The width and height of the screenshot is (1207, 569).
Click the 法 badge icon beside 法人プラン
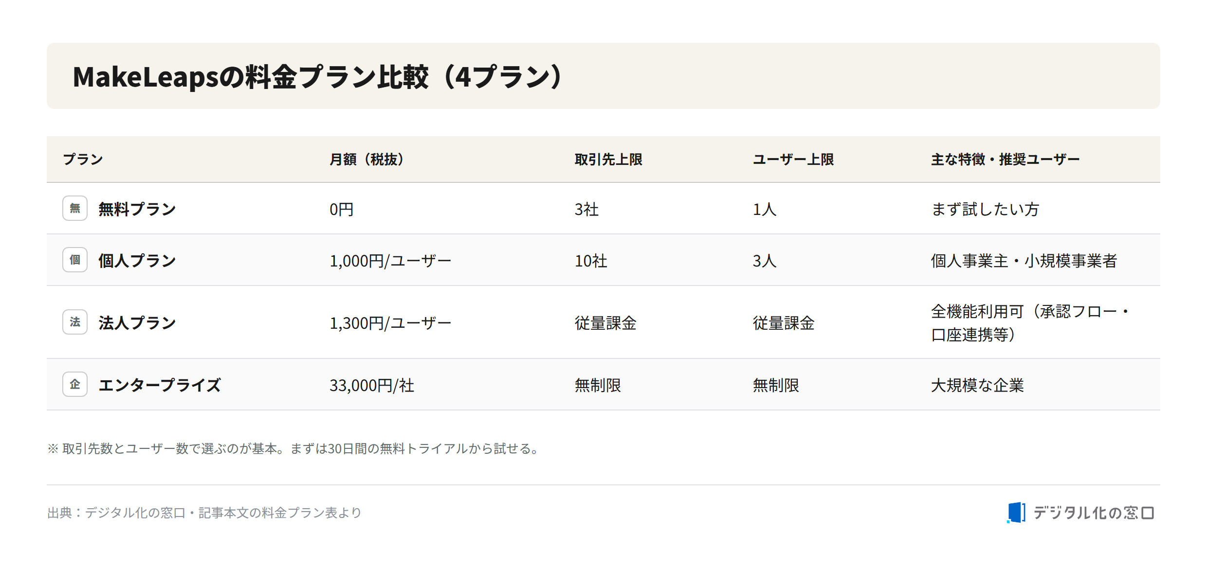coord(75,322)
